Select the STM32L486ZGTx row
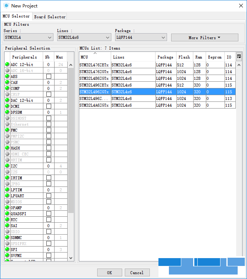Image resolution: width=247 pixels, height=279 pixels. pyautogui.click(x=157, y=78)
